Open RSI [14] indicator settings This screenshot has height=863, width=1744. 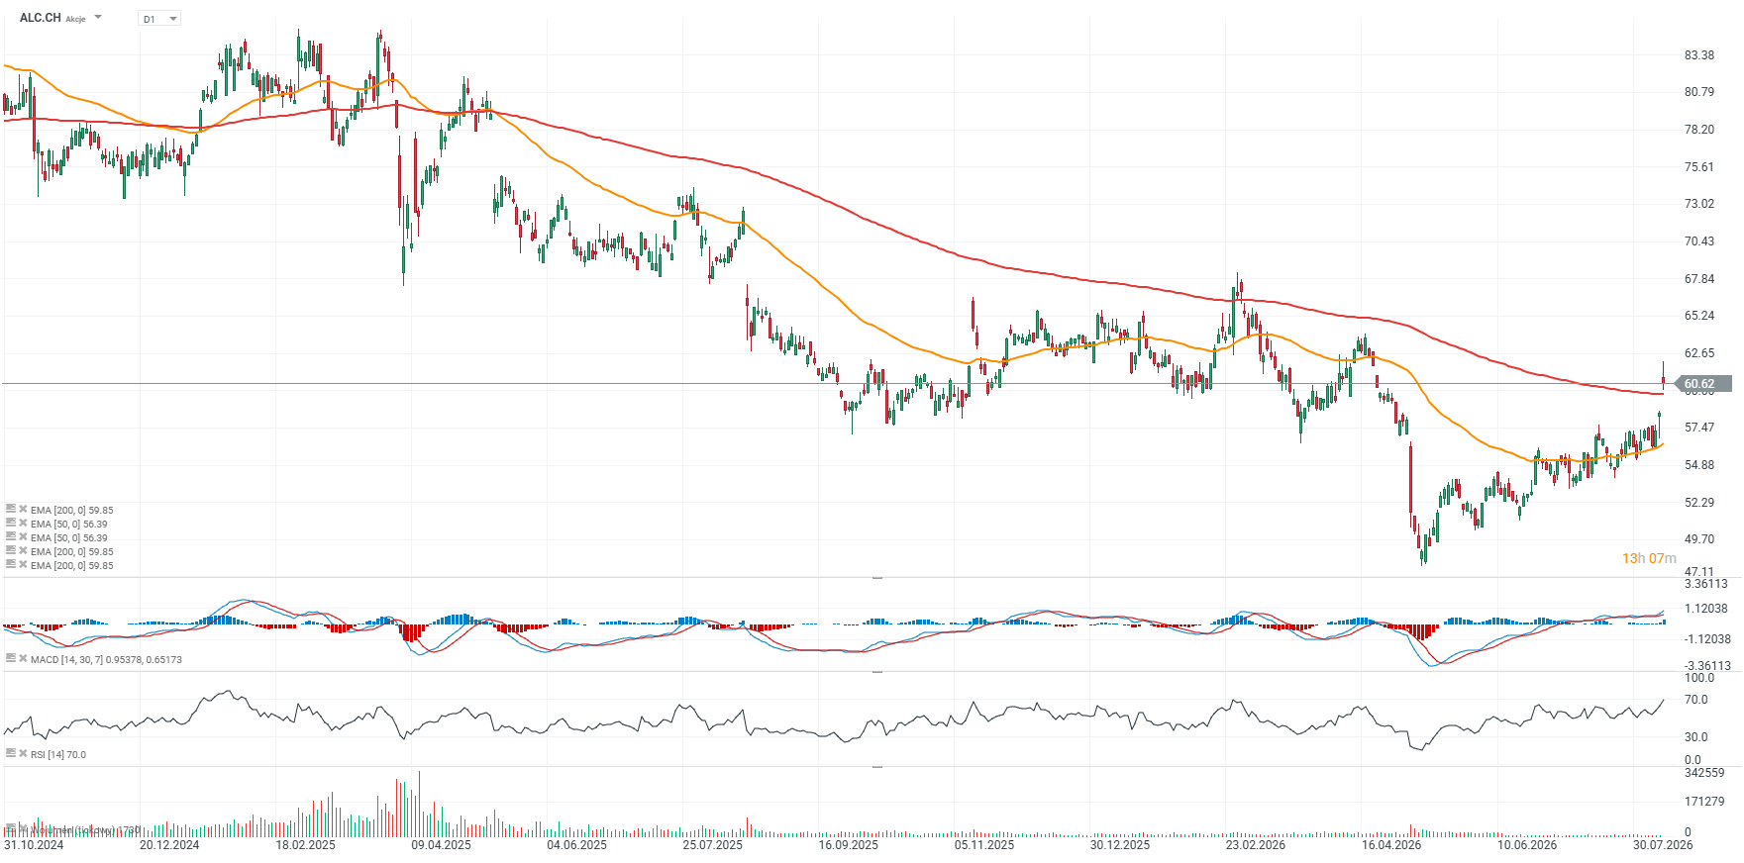pyautogui.click(x=10, y=753)
